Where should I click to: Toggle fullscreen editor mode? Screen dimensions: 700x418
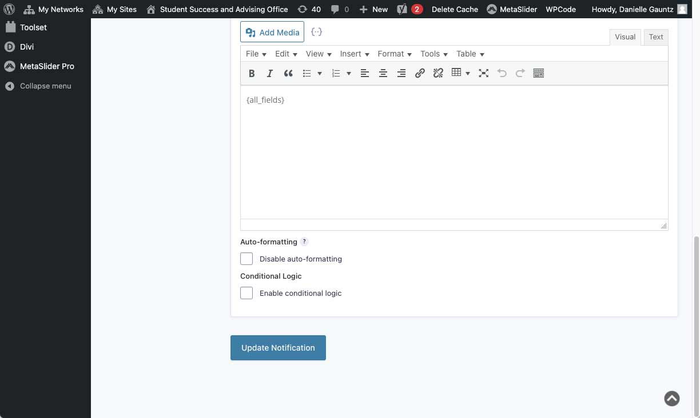click(x=484, y=73)
